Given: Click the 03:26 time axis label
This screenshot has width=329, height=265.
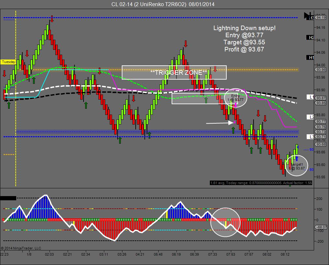Looking at the screenshot, I should 122,254.
